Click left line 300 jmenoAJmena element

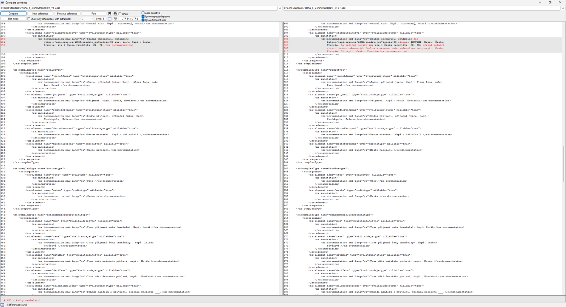coord(80,76)
